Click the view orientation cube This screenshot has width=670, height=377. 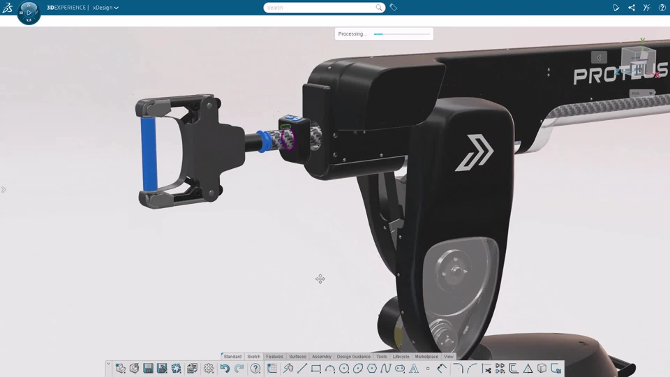coord(639,60)
